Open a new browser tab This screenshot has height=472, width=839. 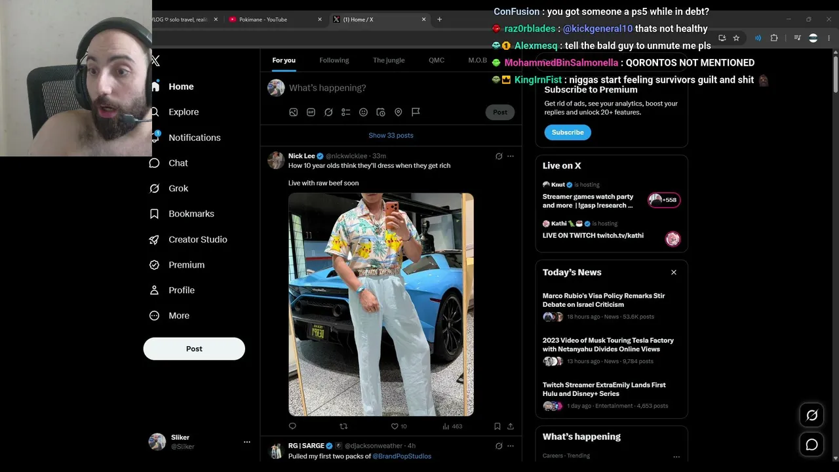439,19
